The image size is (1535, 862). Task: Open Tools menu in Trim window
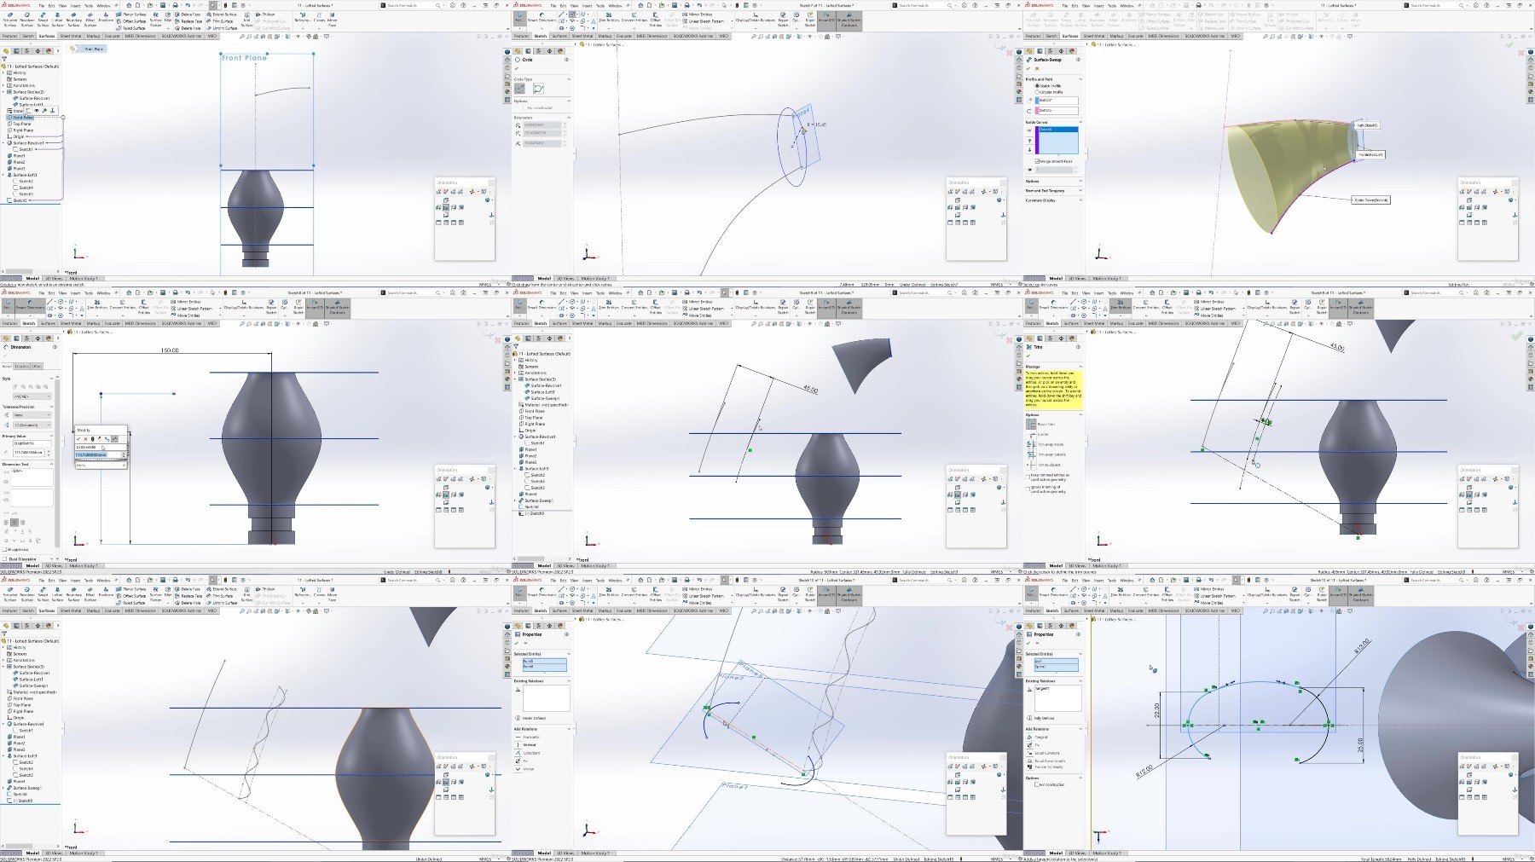[1111, 292]
